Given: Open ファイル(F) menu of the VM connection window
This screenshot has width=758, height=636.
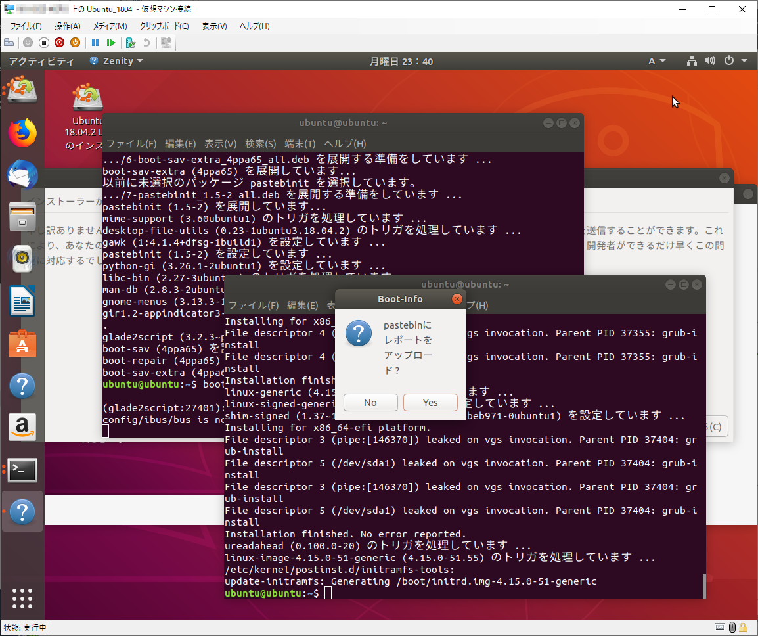Looking at the screenshot, I should click(x=26, y=26).
